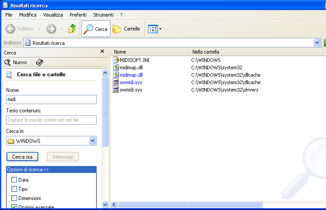Open the views dropdown arrow
The image size is (326, 210).
160,29
